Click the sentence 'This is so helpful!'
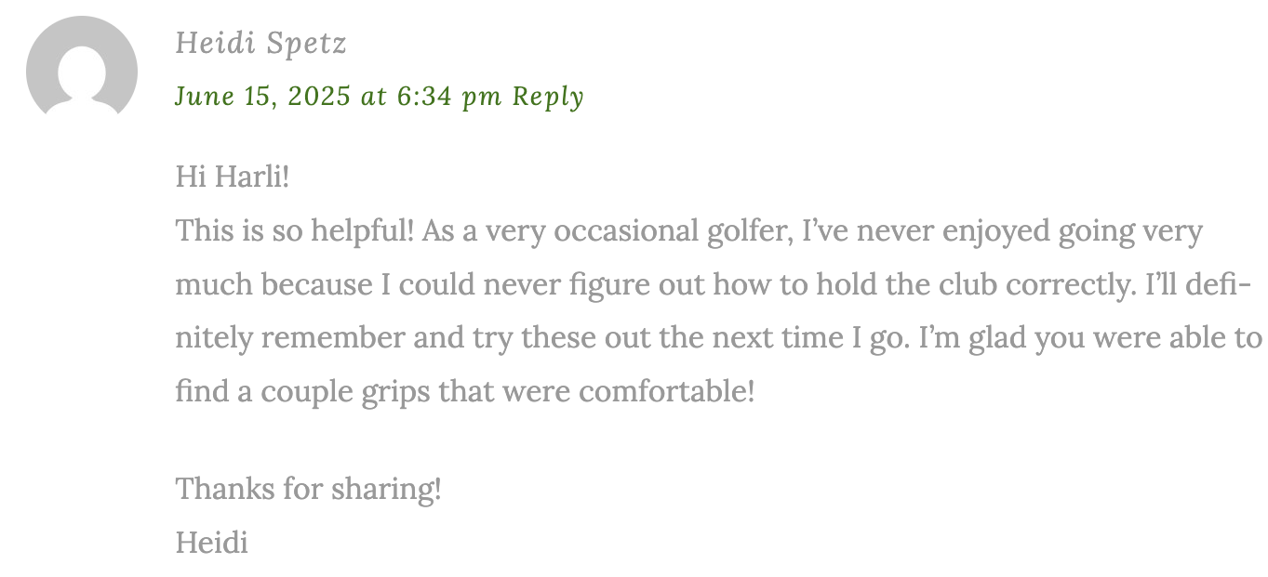 pos(295,230)
